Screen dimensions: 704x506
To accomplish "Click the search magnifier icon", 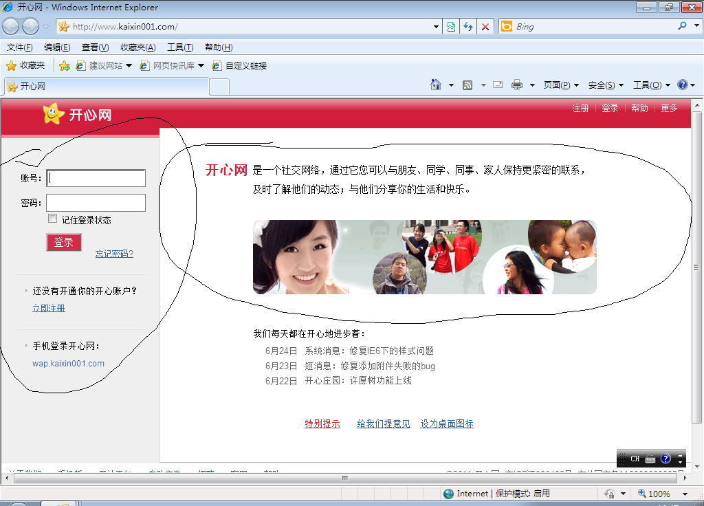I will point(683,26).
